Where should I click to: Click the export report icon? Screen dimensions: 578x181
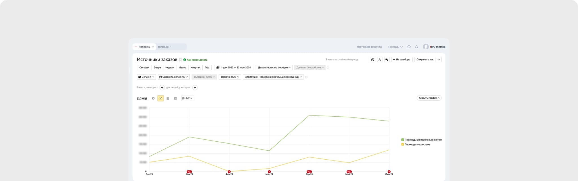(x=380, y=60)
